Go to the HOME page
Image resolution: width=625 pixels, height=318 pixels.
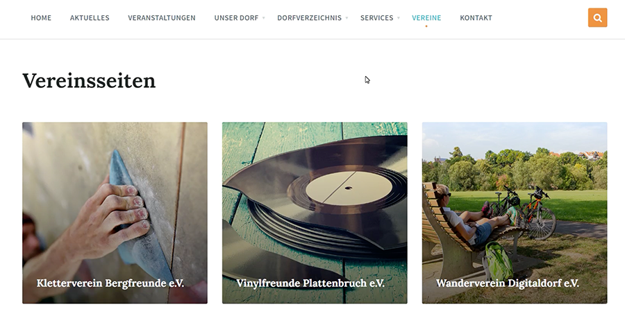pos(41,18)
